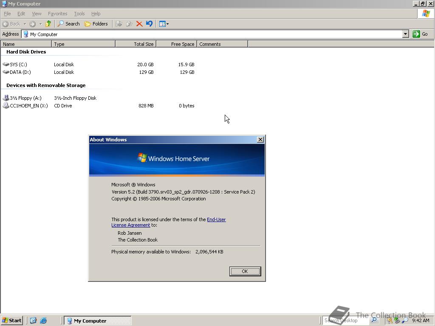435x326 pixels.
Task: Open the Start menu
Action: (x=11, y=320)
